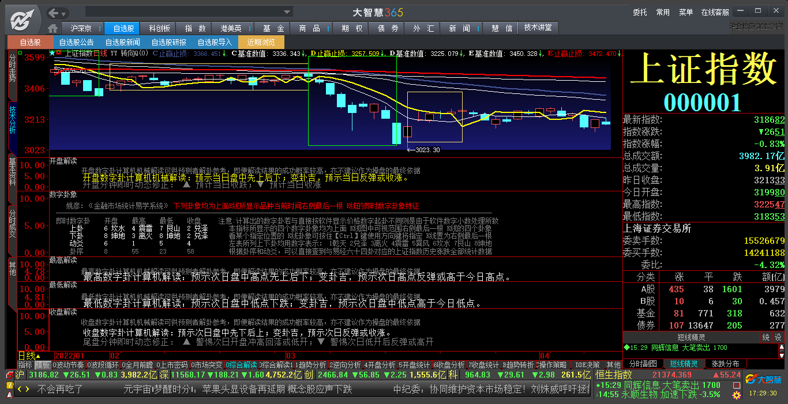Select the 2逆向分析 indicator tab
Image resolution: width=788 pixels, height=404 pixels.
click(x=346, y=365)
